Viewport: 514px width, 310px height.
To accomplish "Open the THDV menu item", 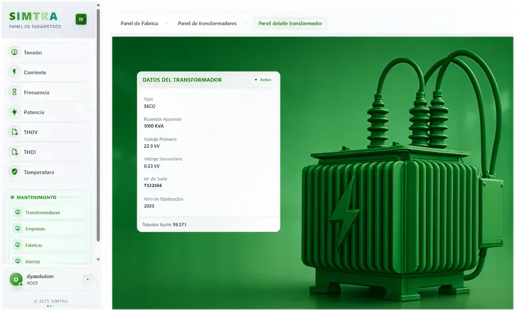I will coord(48,132).
